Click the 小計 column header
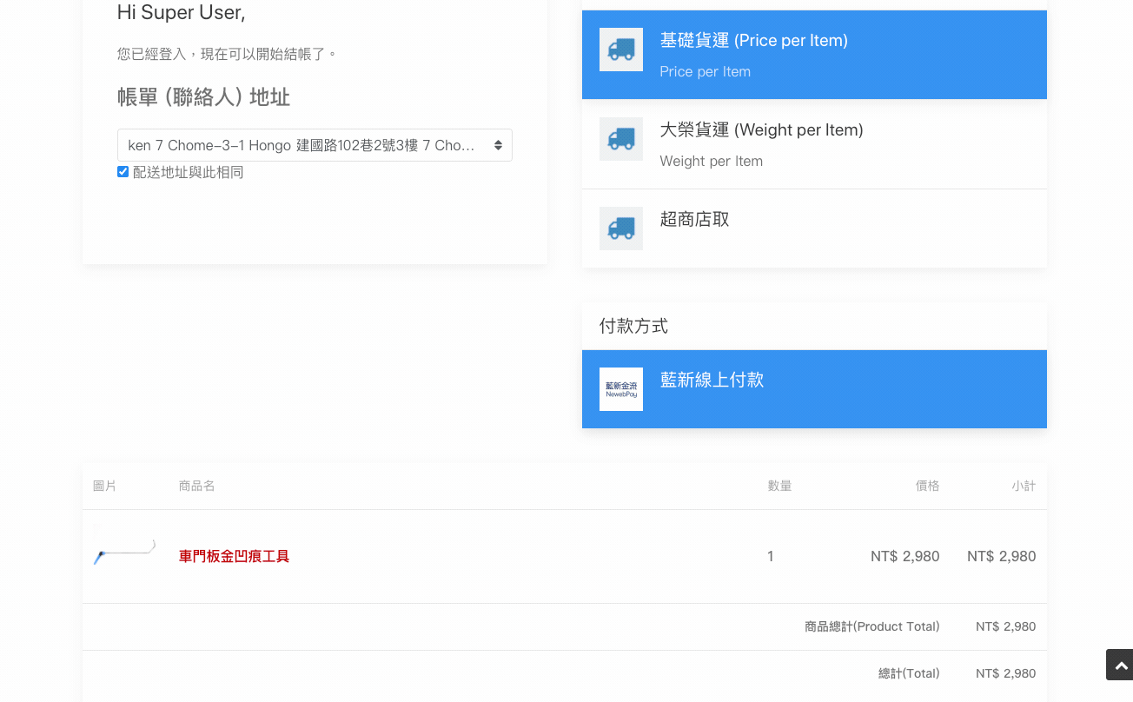The width and height of the screenshot is (1133, 702). 1023,486
